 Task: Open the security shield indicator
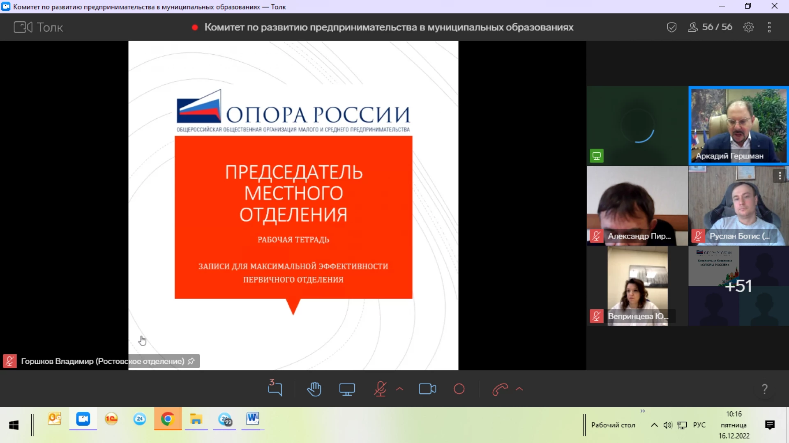pyautogui.click(x=671, y=27)
